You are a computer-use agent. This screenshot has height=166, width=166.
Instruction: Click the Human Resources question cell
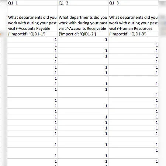click(x=133, y=18)
